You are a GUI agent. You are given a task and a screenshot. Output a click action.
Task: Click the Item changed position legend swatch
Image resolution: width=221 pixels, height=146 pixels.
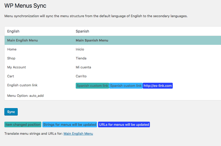coord(23,125)
